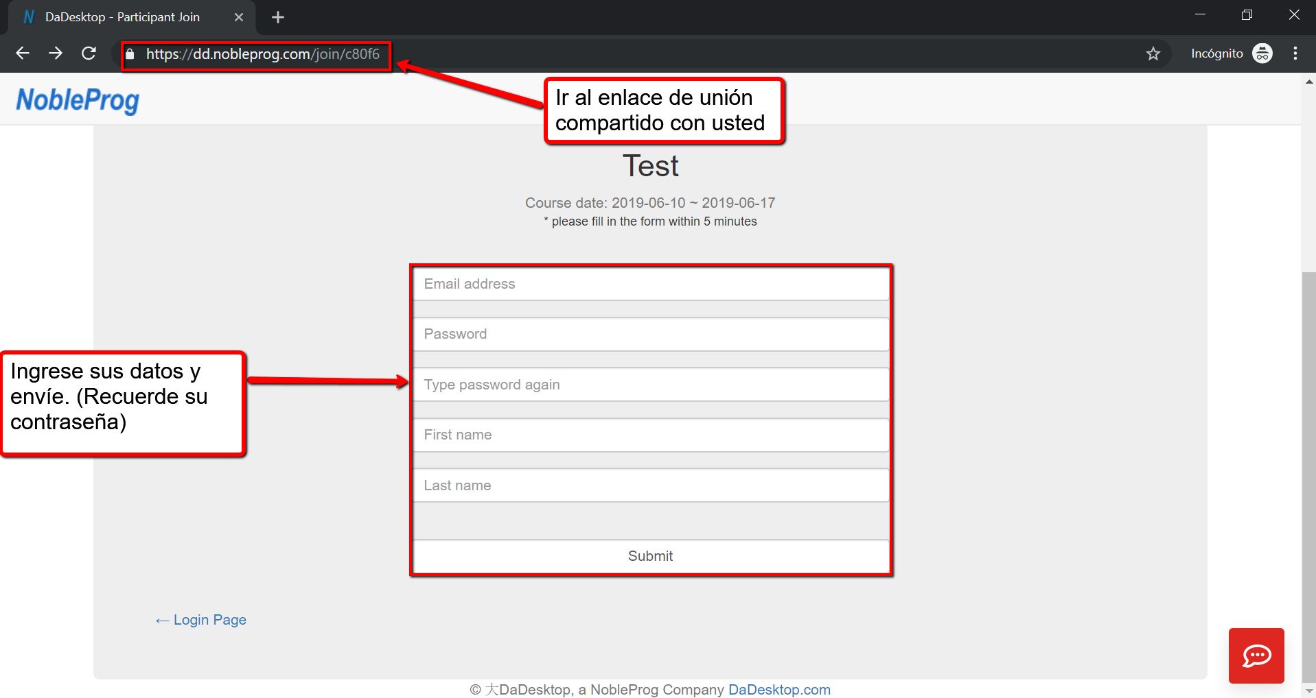Go back to the Login Page link
This screenshot has width=1316, height=698.
click(209, 620)
